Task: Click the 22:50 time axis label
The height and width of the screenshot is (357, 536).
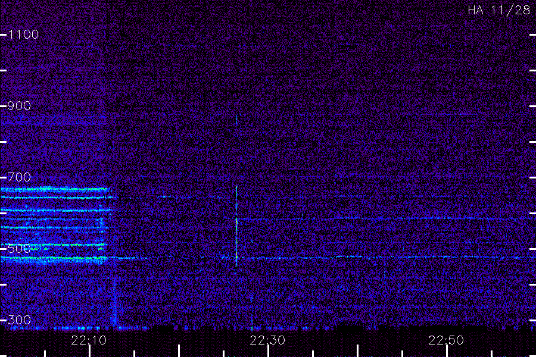Action: click(x=446, y=340)
